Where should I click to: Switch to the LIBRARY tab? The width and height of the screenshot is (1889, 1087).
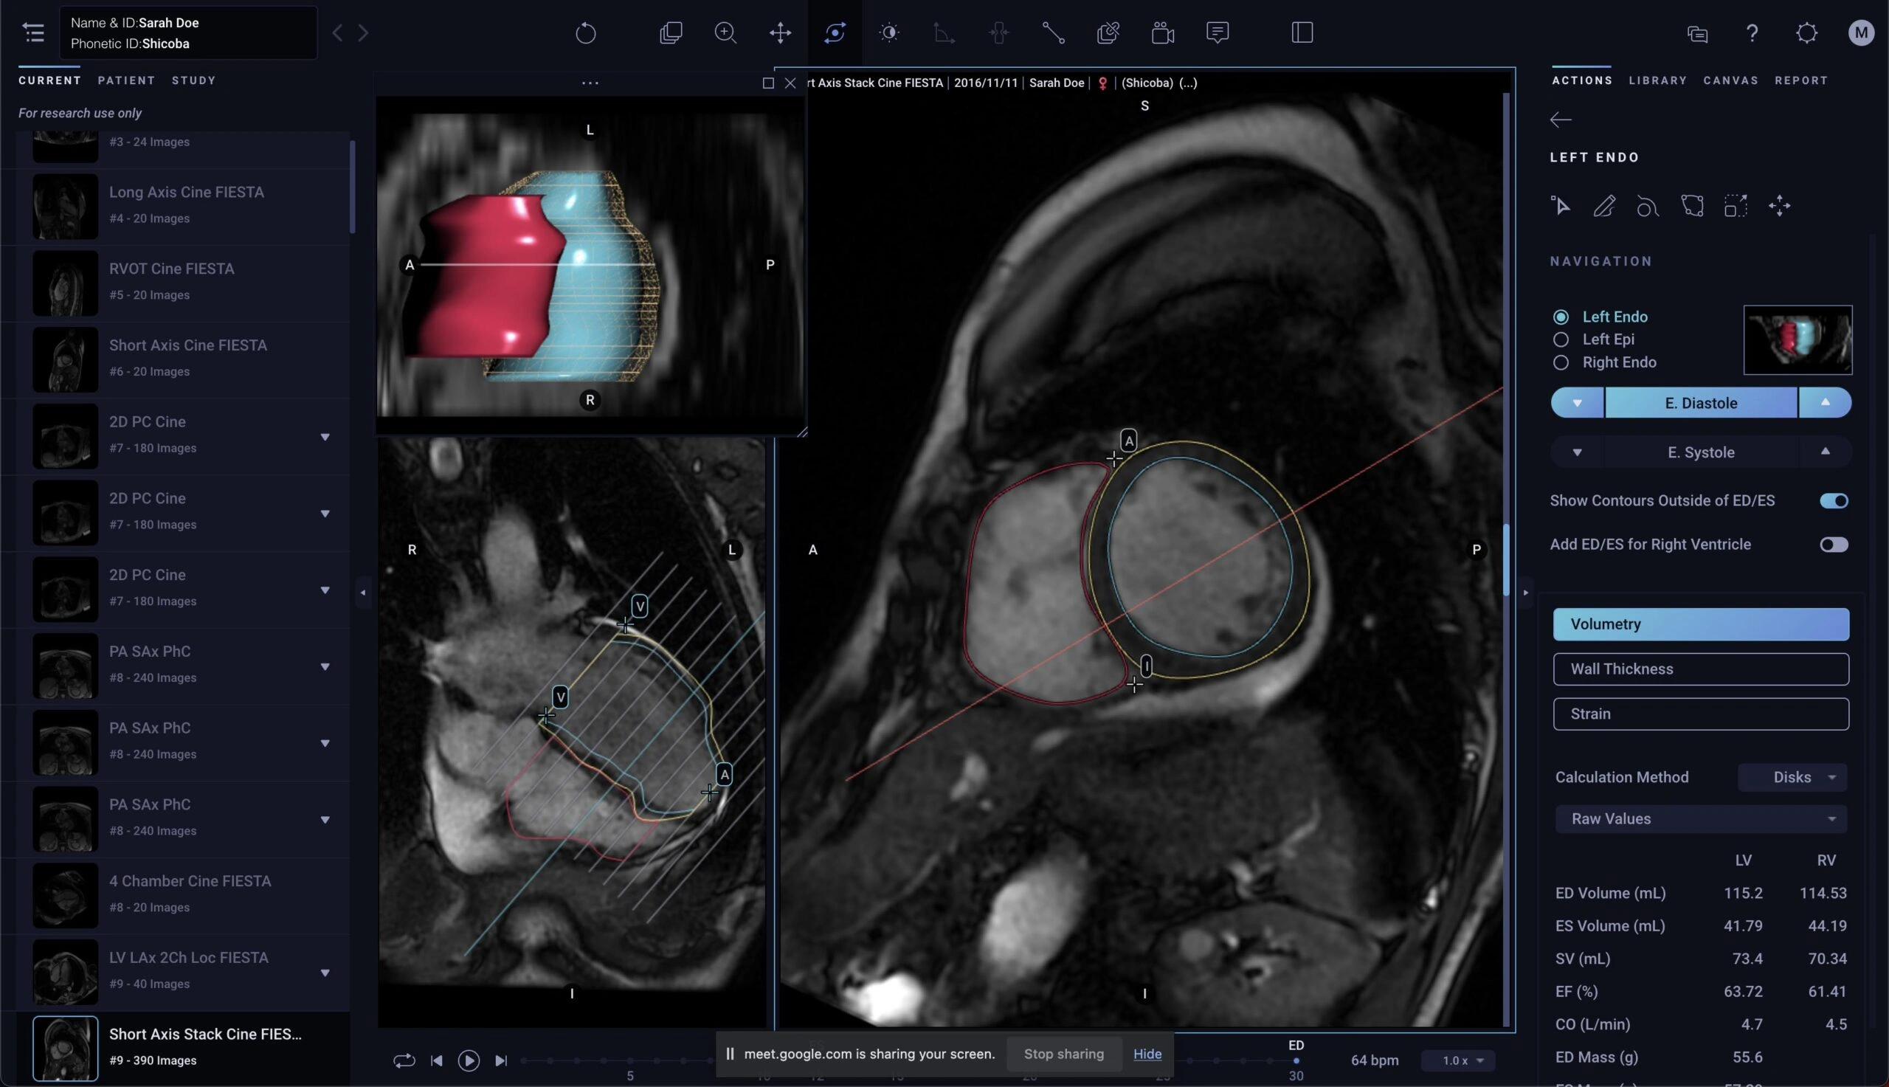(1657, 80)
